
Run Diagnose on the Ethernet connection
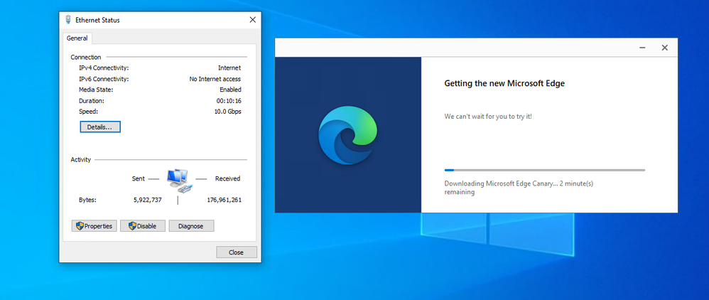click(x=191, y=226)
